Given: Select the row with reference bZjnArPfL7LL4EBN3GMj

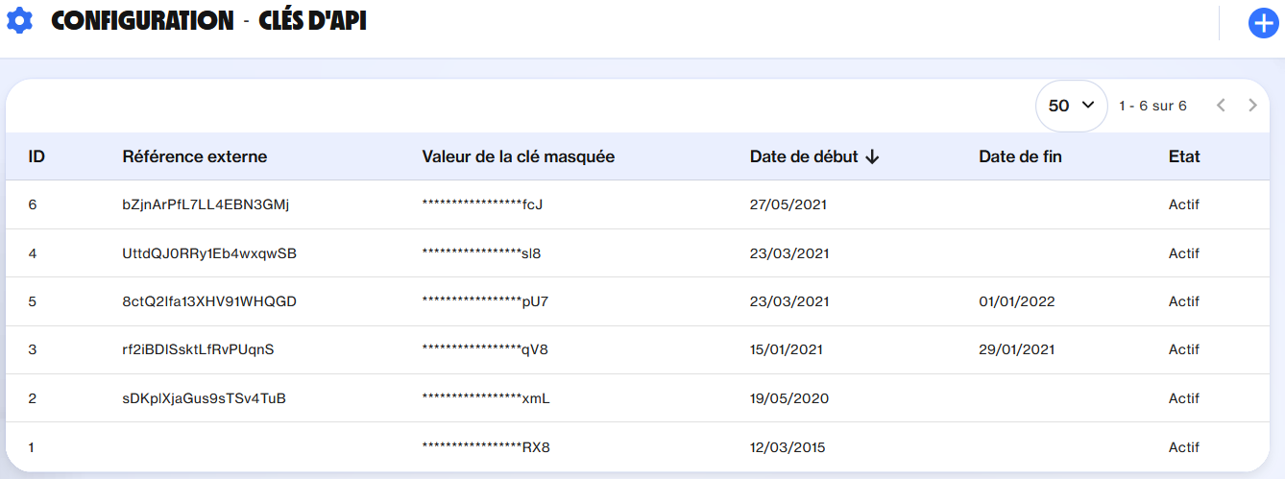Looking at the screenshot, I should [x=206, y=204].
